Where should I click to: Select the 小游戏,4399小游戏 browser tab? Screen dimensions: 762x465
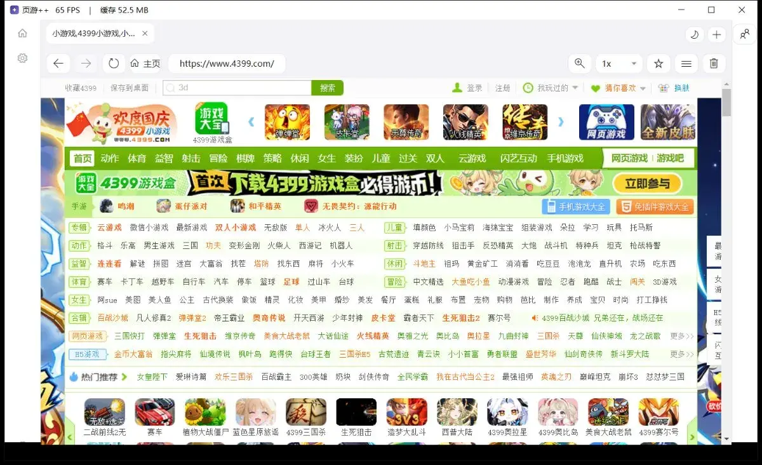(x=100, y=34)
